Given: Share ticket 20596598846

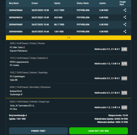Looking at the screenshot, I should [125, 10].
